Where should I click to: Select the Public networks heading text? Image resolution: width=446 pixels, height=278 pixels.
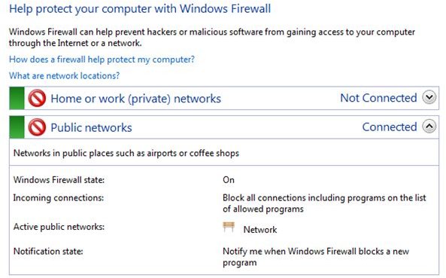point(91,127)
